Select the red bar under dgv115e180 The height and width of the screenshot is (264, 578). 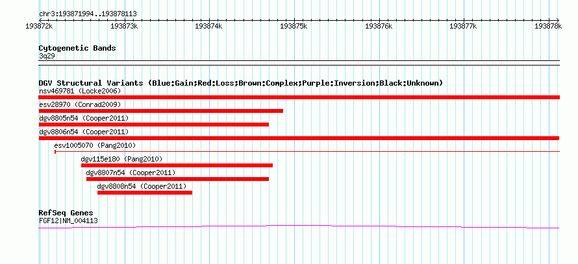(x=177, y=165)
